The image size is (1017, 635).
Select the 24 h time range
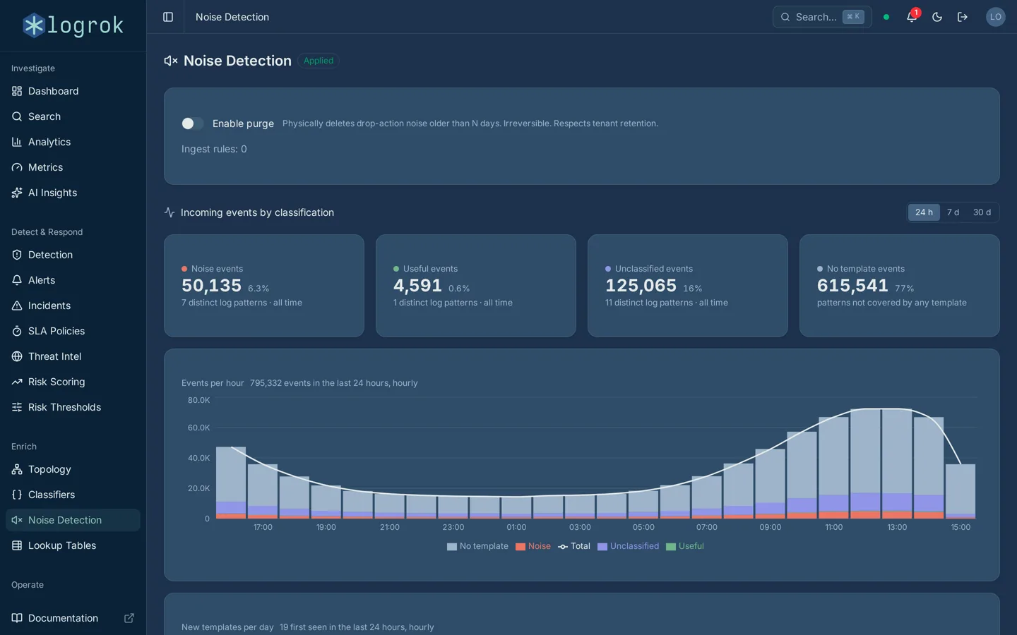click(924, 212)
